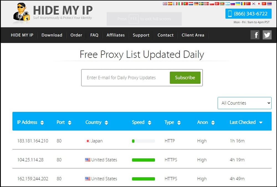Open the Support page
This screenshot has width=277, height=187.
[141, 35]
